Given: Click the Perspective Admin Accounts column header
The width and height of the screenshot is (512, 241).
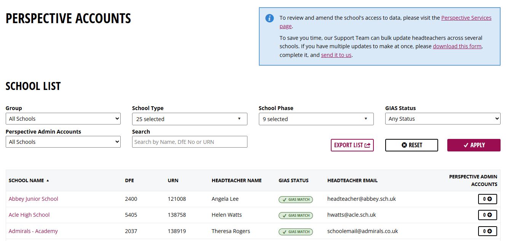Looking at the screenshot, I should 473,181.
